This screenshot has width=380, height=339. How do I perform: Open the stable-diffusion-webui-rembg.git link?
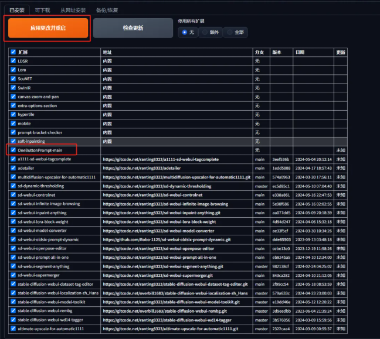pyautogui.click(x=165, y=311)
